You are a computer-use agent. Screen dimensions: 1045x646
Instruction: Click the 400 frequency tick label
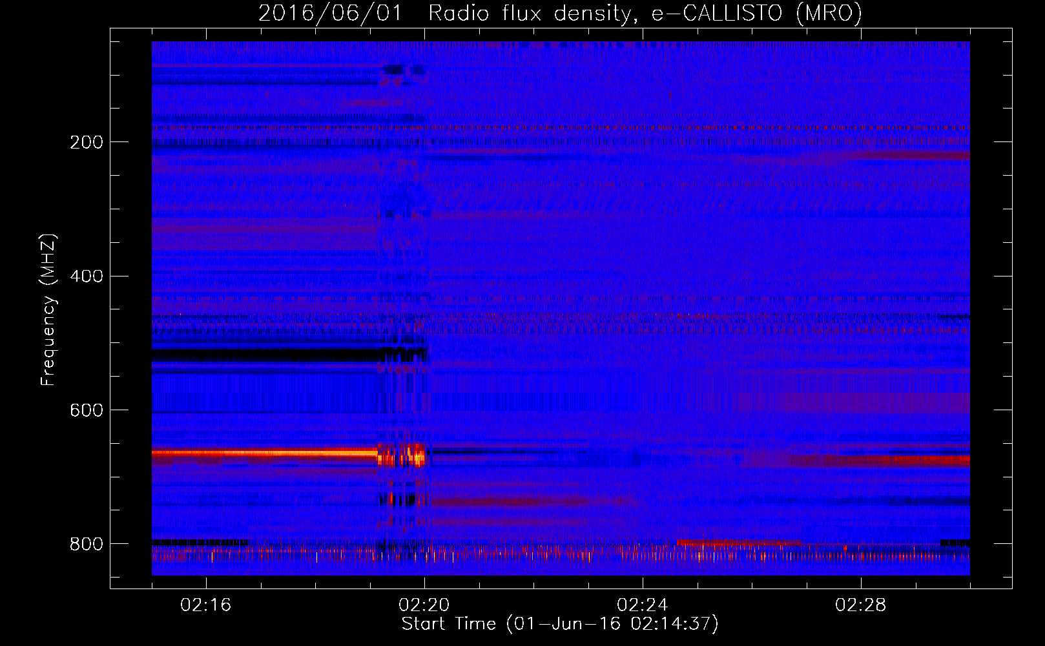click(x=87, y=276)
